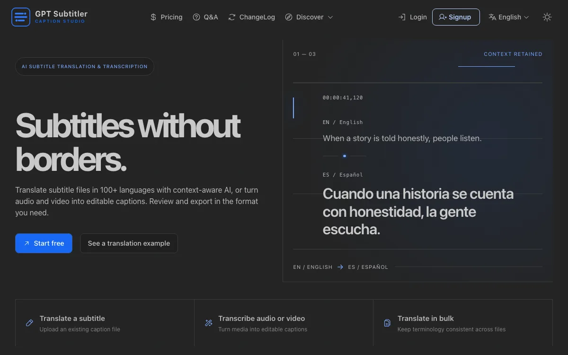Click the dollar sign Pricing icon
The height and width of the screenshot is (355, 568).
click(153, 17)
